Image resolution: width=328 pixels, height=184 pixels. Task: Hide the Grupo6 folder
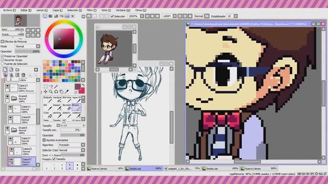[7, 97]
